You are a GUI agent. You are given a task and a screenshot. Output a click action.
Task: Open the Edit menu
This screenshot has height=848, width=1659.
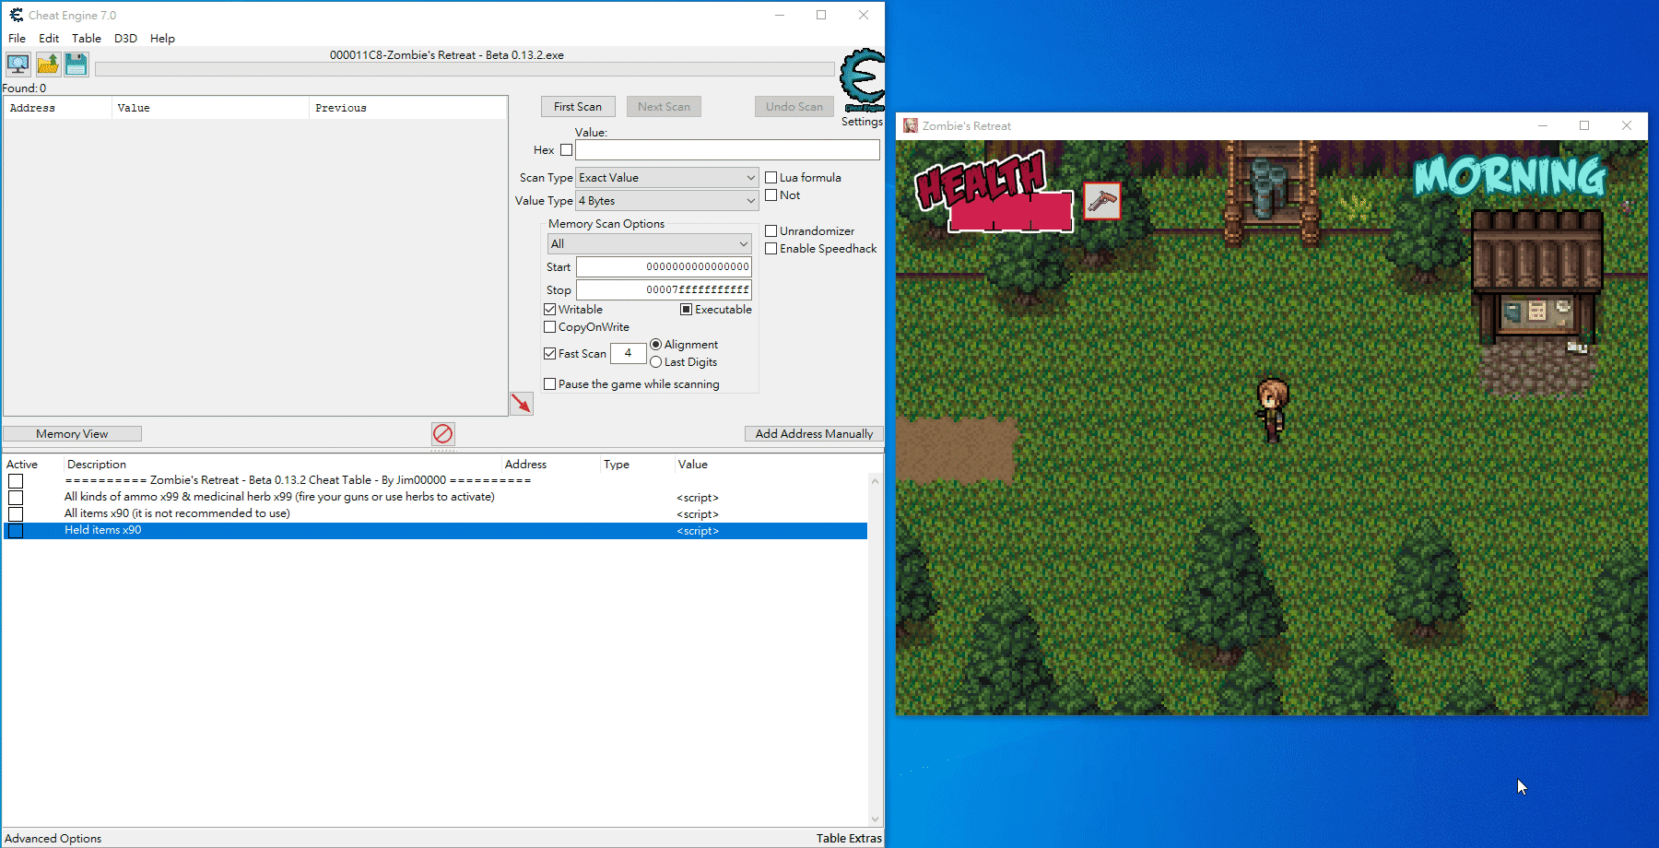49,39
